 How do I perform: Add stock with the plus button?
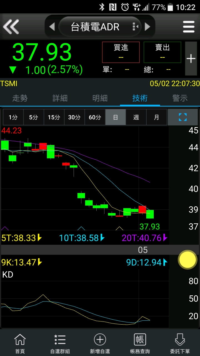coord(191,59)
